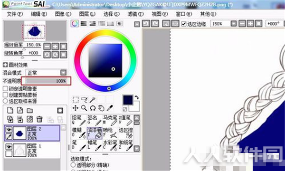Select the lasso selection tool
Screen dimensions: 285x171
pyautogui.click(x=84, y=100)
